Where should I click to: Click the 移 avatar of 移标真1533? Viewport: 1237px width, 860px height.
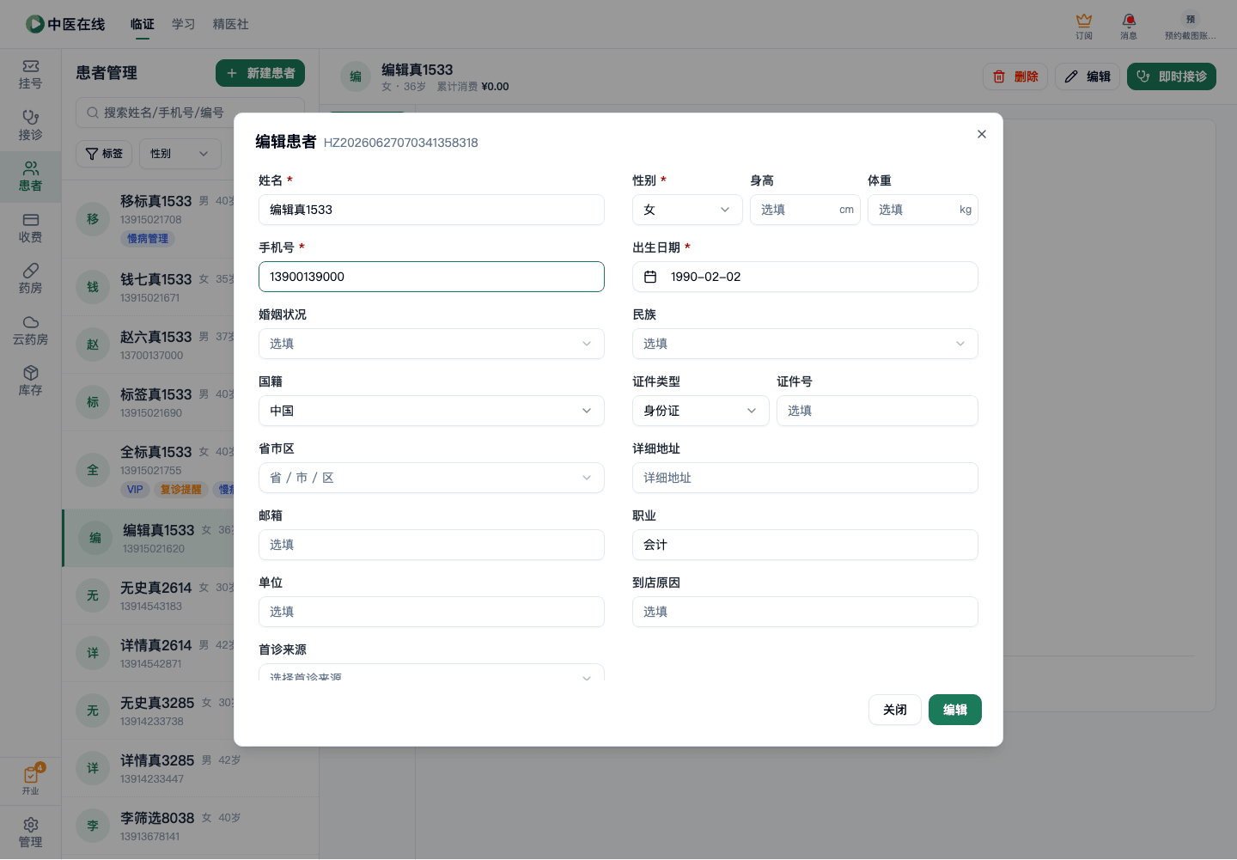pyautogui.click(x=93, y=218)
